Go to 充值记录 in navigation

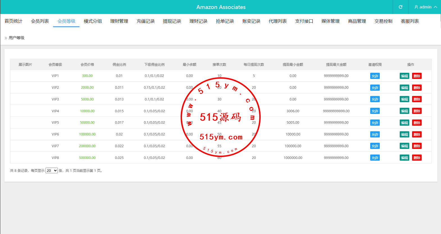[x=146, y=21]
